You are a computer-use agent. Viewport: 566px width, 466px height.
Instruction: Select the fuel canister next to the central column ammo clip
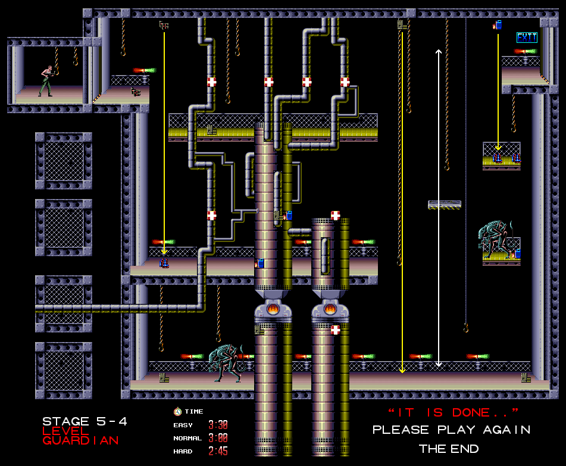click(288, 216)
